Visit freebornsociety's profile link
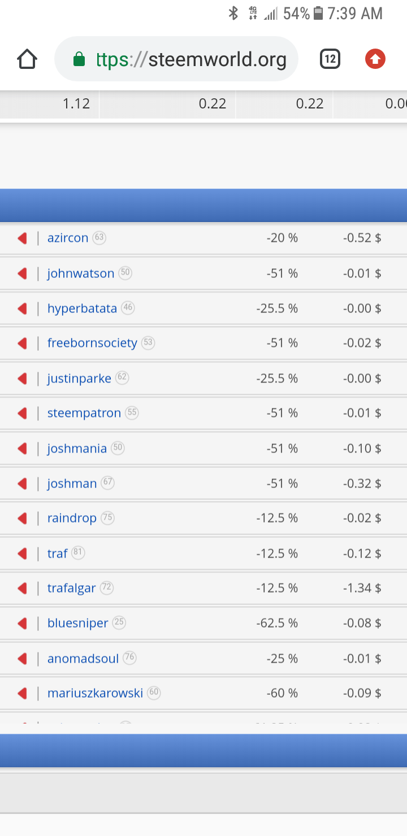407x836 pixels. pyautogui.click(x=92, y=343)
